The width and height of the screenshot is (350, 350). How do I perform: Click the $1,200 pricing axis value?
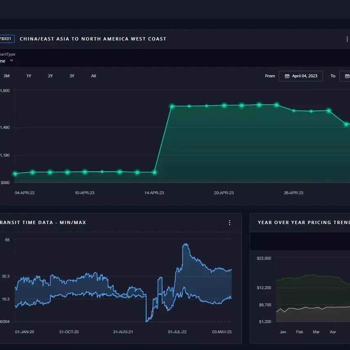[x=265, y=322]
